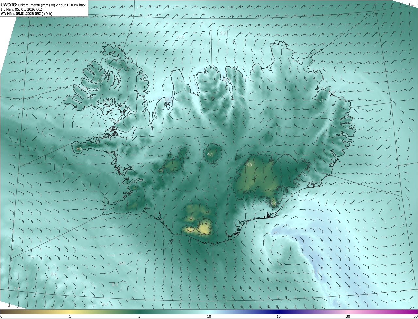Click the "8.0" label in the southwest ocean
Image resolution: width=418 pixels, height=319 pixels.
[115, 284]
